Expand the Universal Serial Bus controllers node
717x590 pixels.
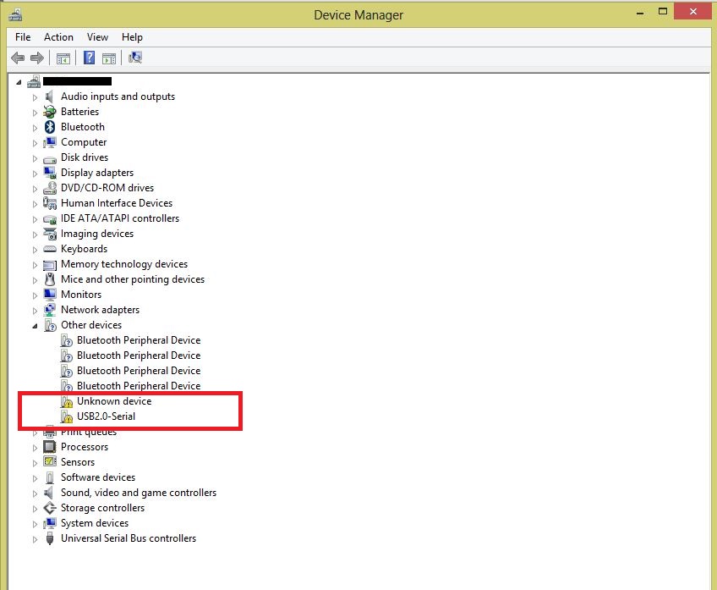35,538
